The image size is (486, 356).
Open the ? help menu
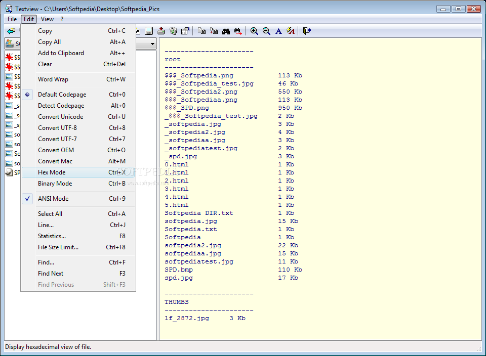62,19
